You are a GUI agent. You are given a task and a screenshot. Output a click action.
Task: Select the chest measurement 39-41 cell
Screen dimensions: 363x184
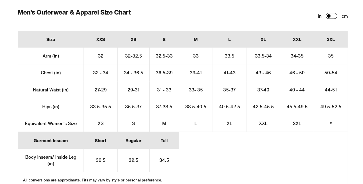196,73
